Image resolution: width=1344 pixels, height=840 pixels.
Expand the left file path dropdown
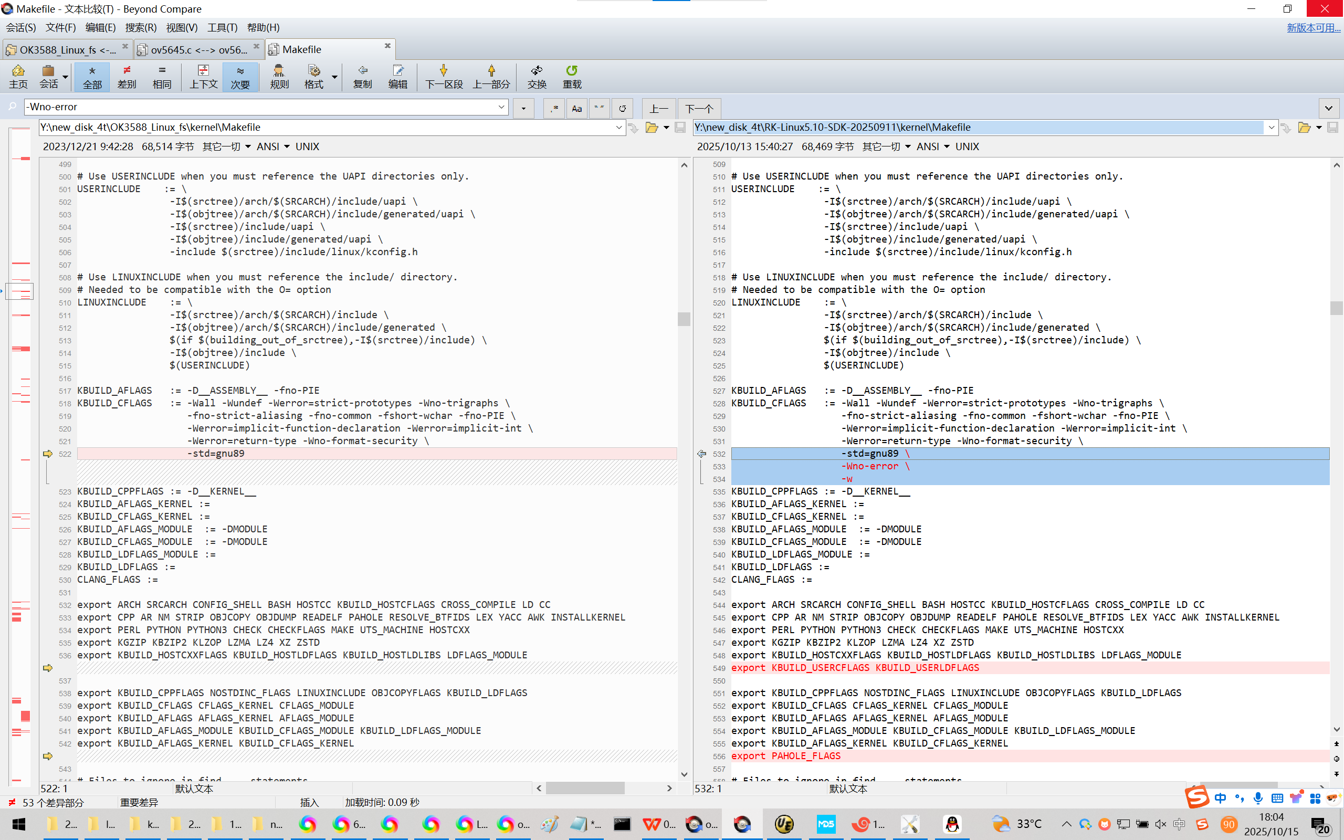618,128
